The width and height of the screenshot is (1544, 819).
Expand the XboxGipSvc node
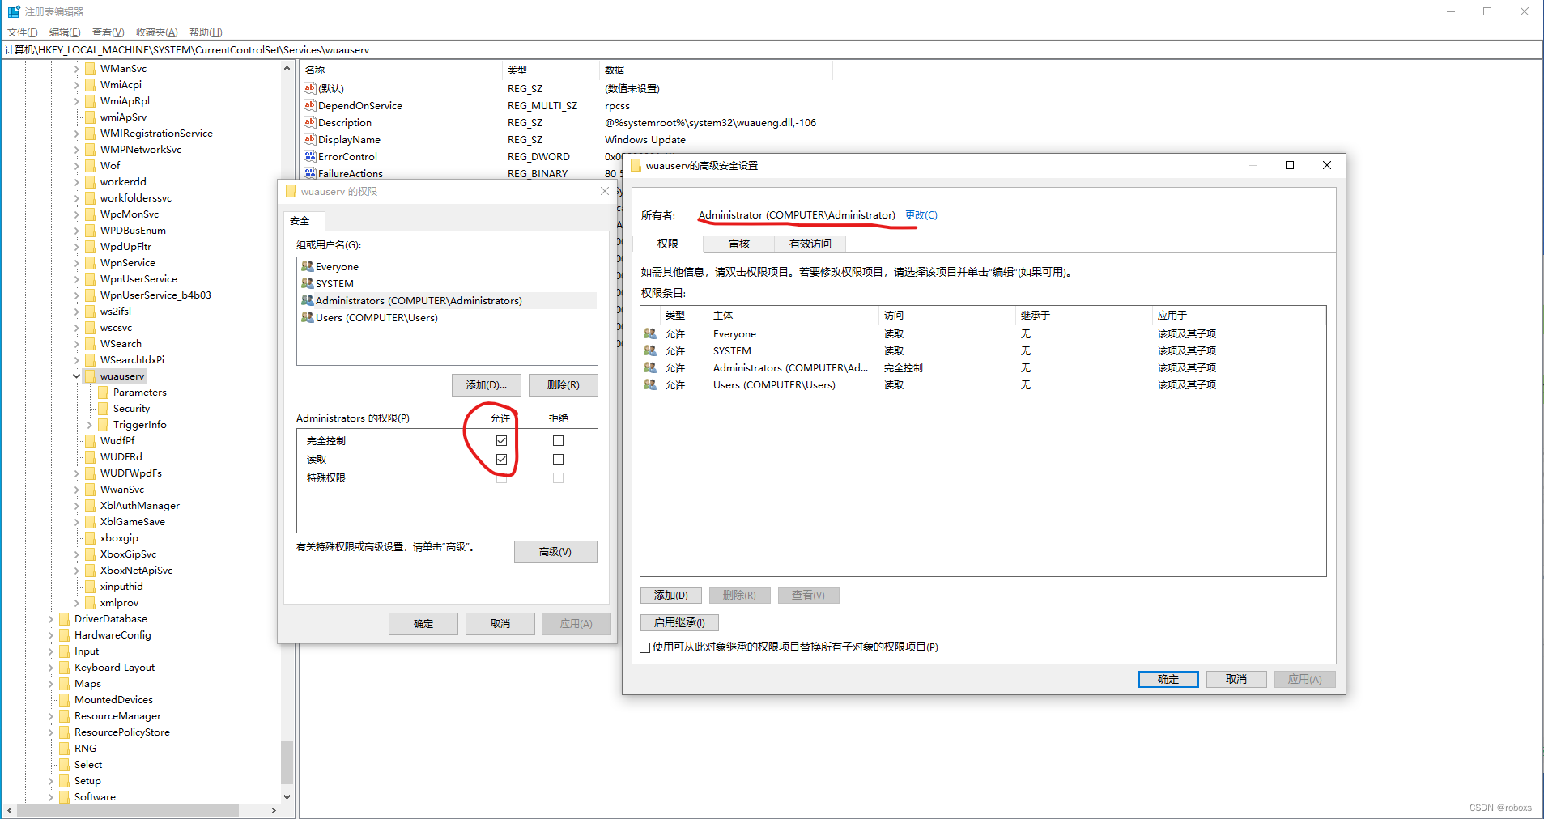coord(77,554)
